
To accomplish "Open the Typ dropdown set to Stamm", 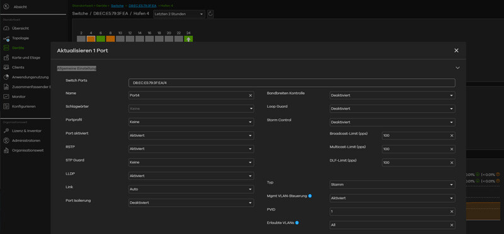I will (x=392, y=185).
